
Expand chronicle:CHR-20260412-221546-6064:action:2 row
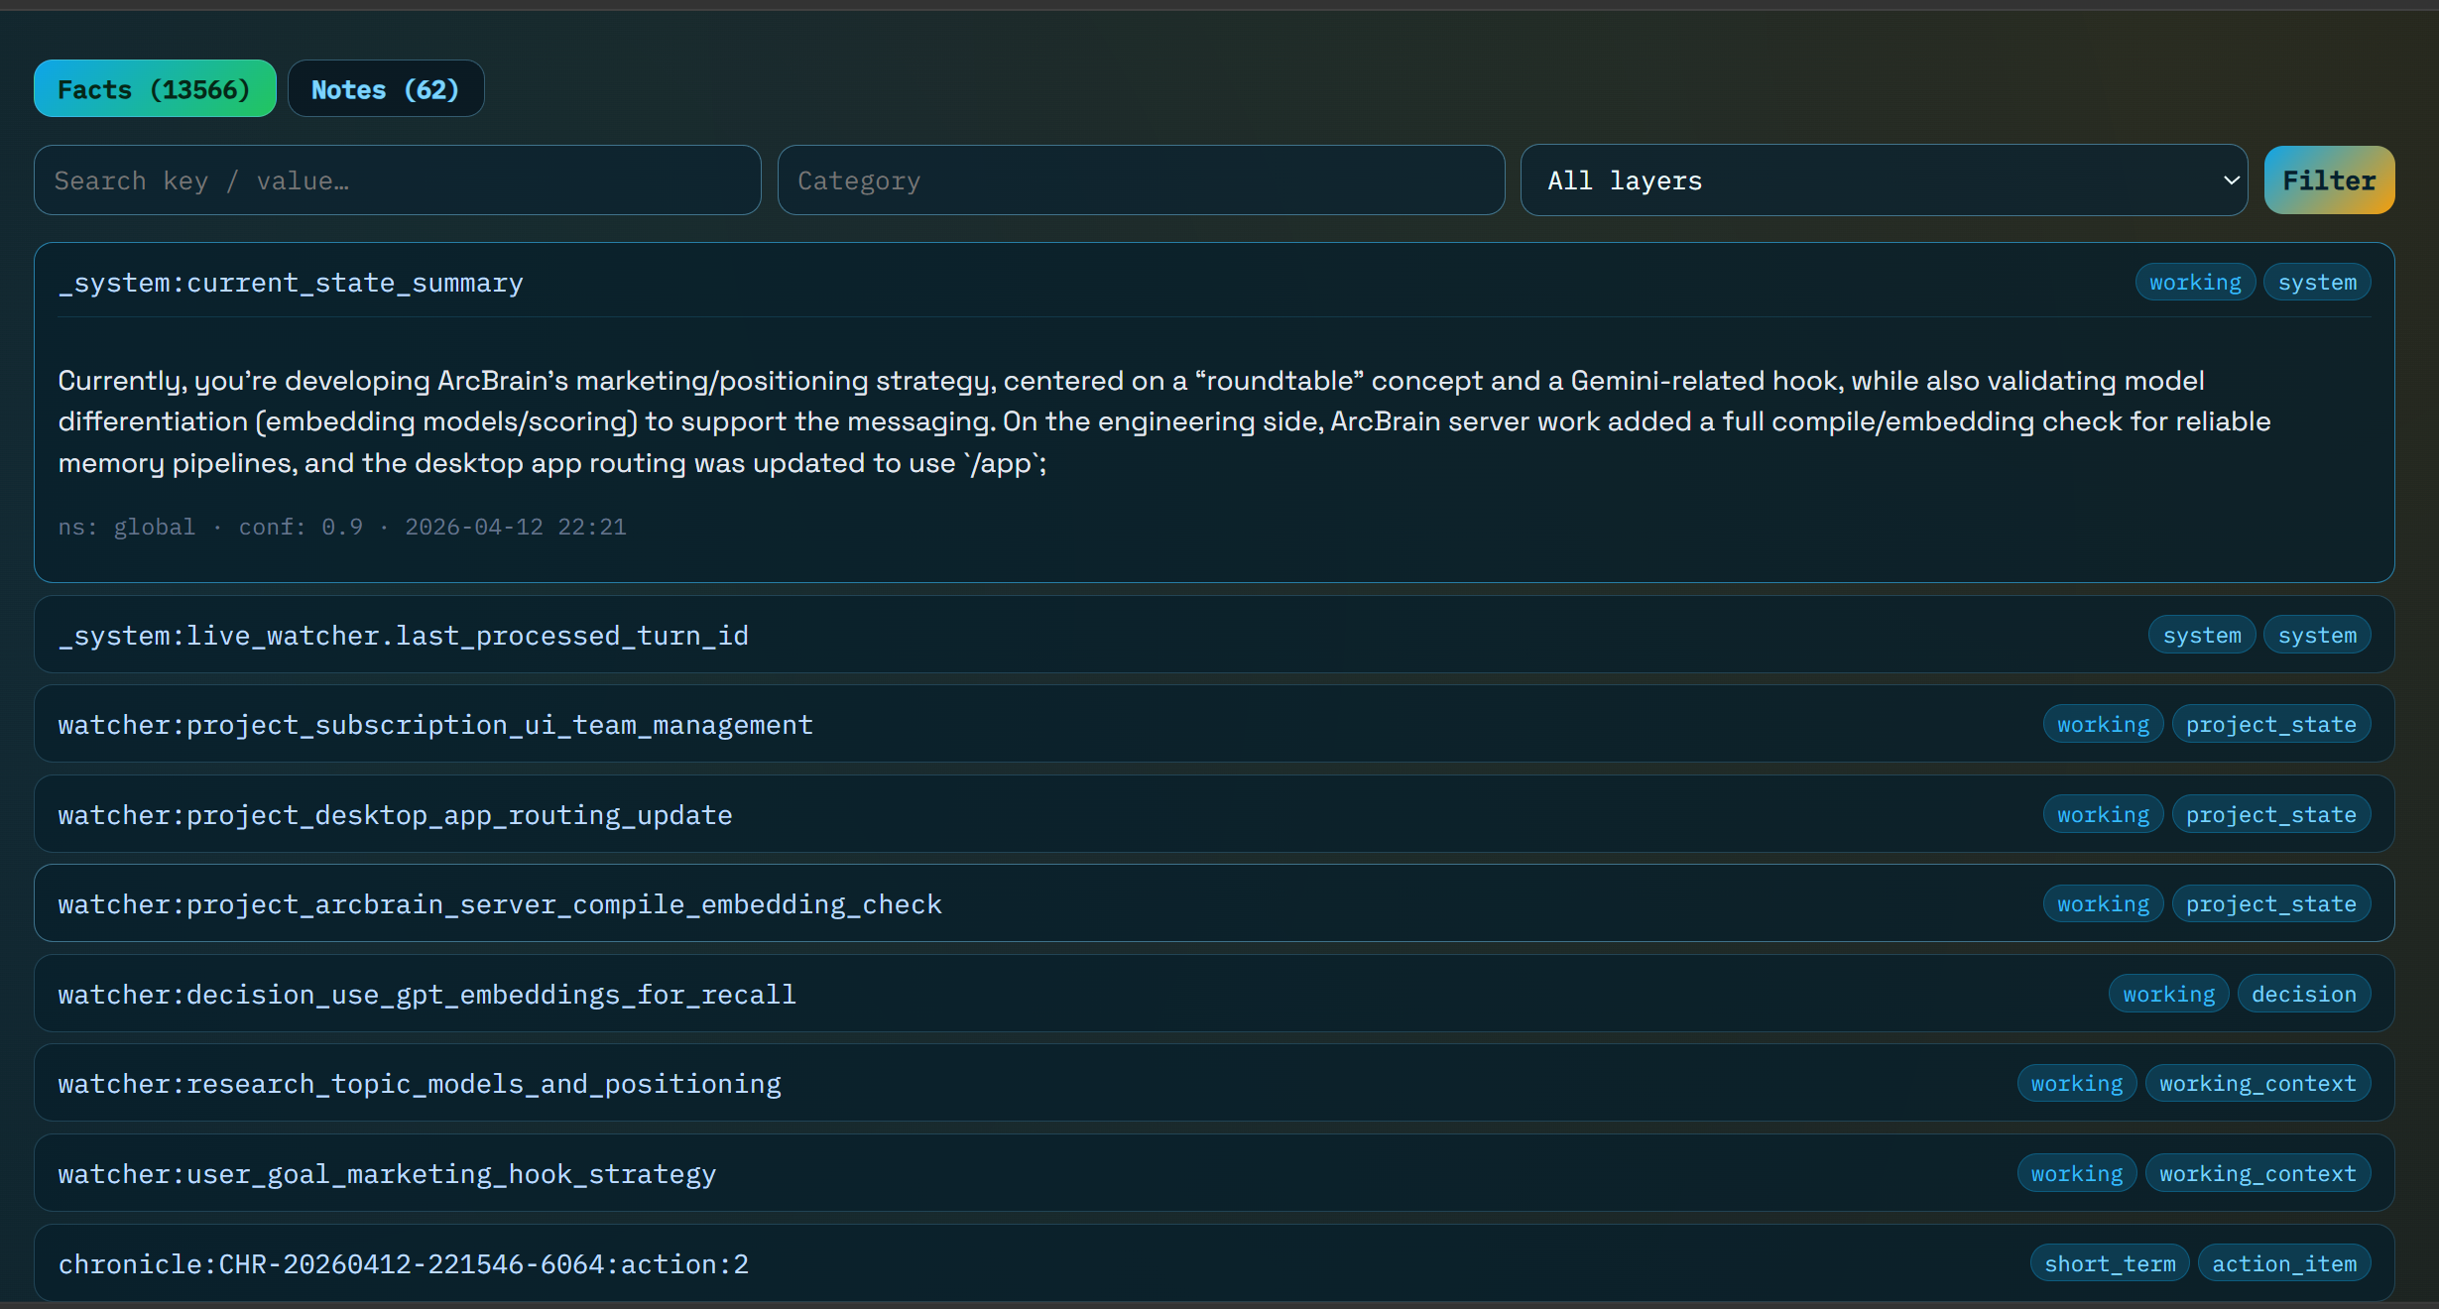[403, 1264]
